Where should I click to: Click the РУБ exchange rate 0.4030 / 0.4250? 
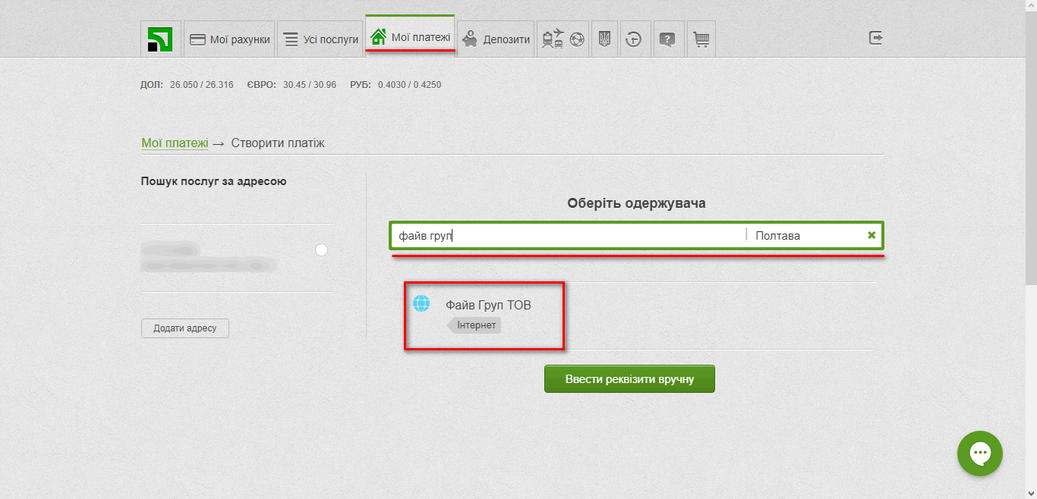coord(409,85)
